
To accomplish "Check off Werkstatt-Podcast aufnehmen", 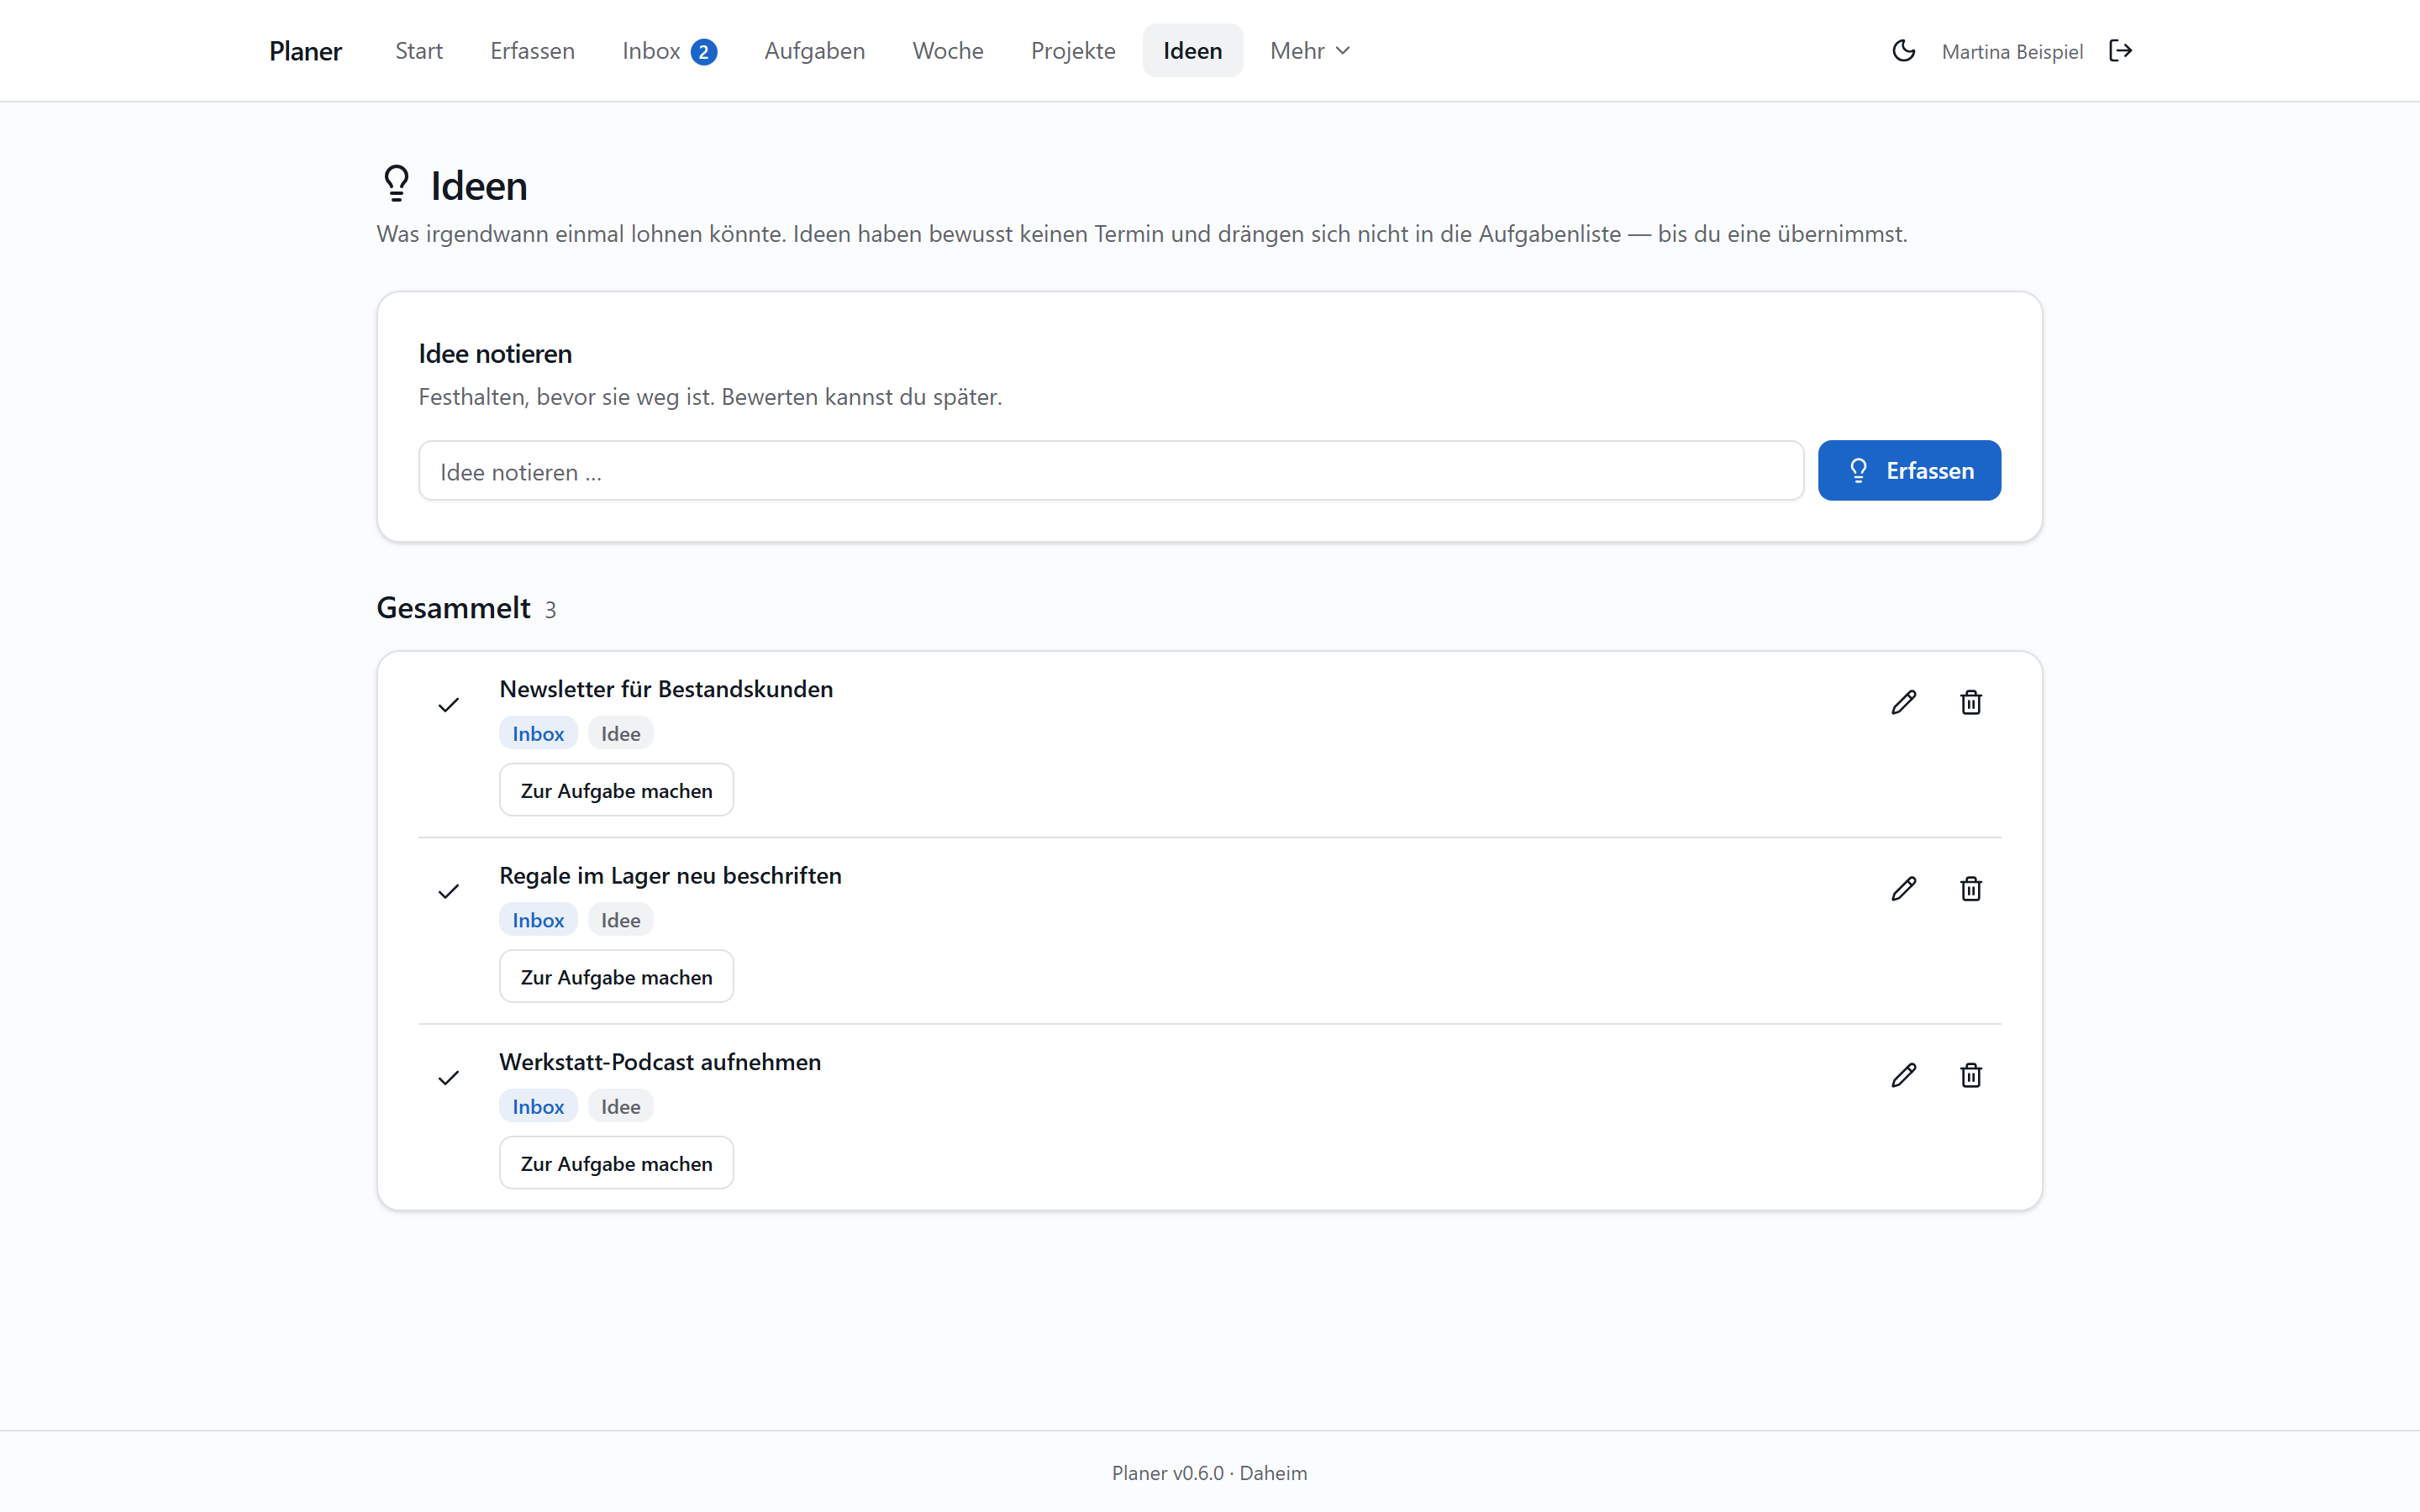I will [x=449, y=1077].
